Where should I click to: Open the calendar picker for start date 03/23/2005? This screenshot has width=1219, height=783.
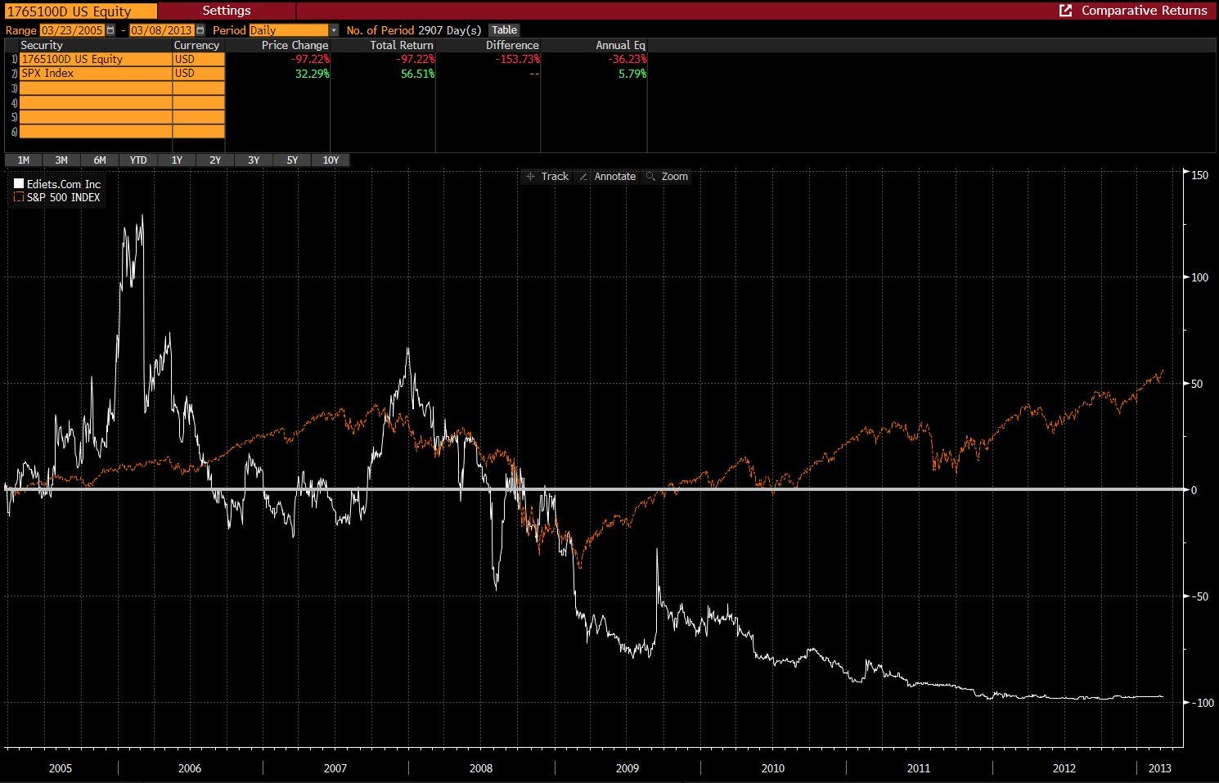click(111, 30)
